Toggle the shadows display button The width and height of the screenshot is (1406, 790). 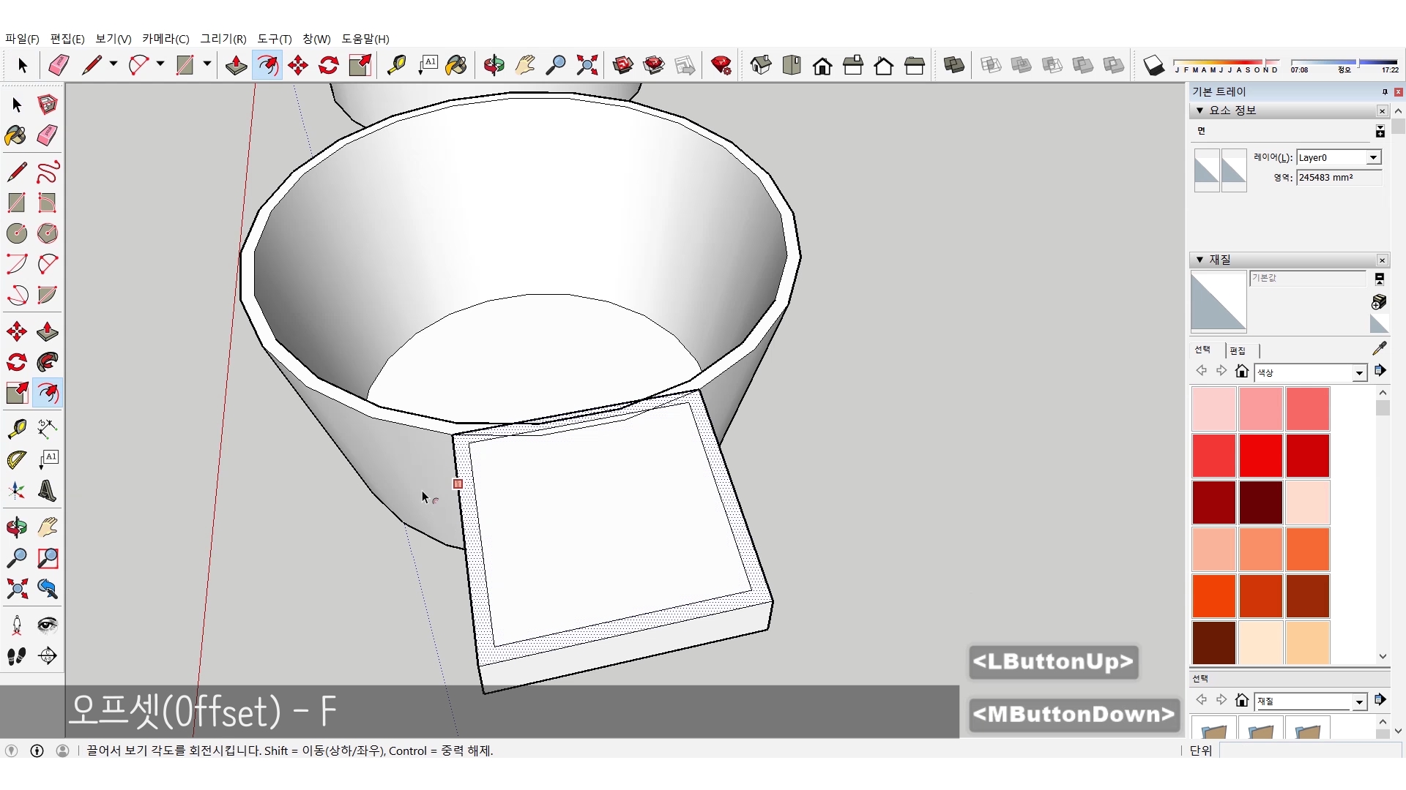tap(1153, 66)
